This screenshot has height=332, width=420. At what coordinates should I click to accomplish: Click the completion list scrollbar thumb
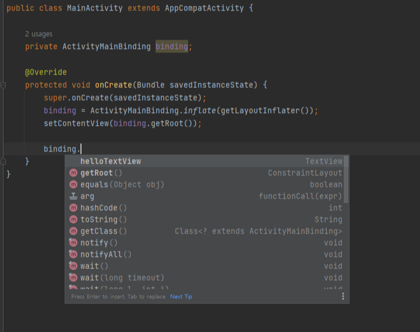pos(346,179)
